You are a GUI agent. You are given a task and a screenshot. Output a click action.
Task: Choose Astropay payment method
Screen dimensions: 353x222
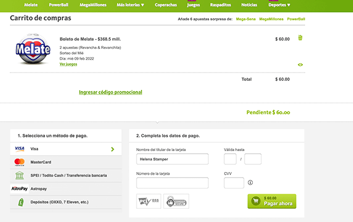(x=66, y=188)
